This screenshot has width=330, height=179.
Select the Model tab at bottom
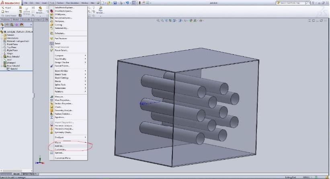[16, 174]
